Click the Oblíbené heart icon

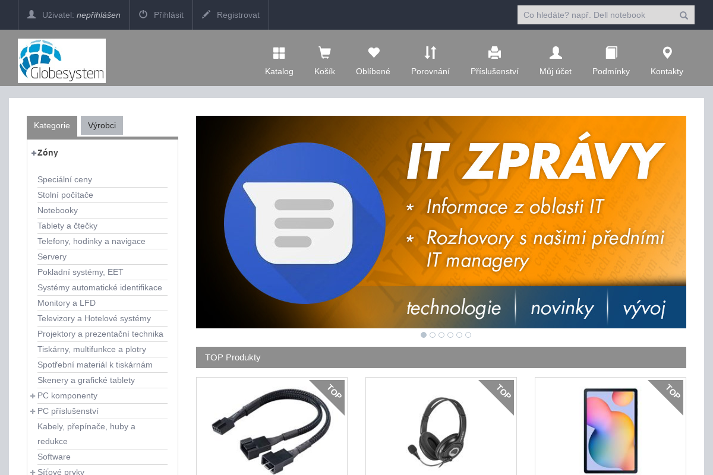(x=373, y=53)
